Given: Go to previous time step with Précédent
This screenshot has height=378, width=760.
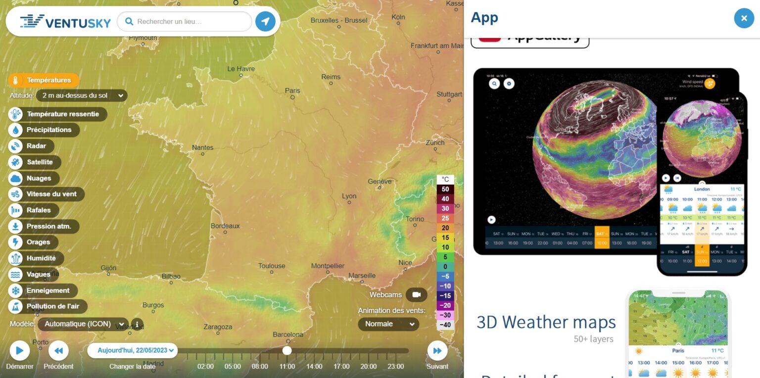Looking at the screenshot, I should pos(58,351).
